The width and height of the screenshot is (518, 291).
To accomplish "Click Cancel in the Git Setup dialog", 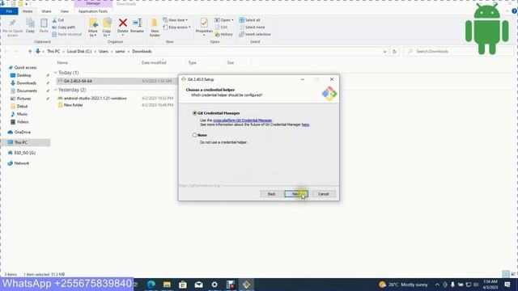I will click(324, 194).
